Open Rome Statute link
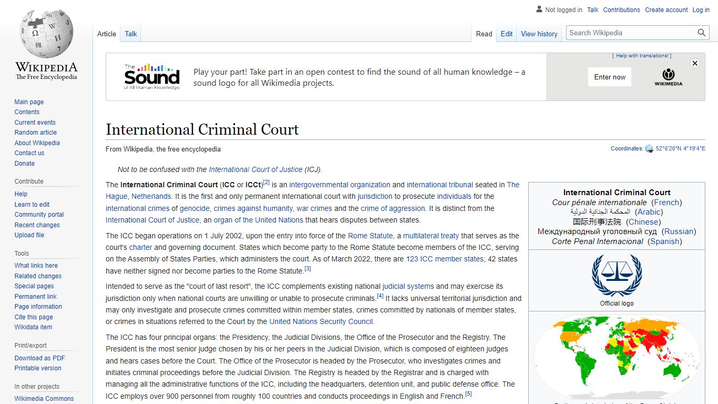The width and height of the screenshot is (718, 404). [x=370, y=236]
